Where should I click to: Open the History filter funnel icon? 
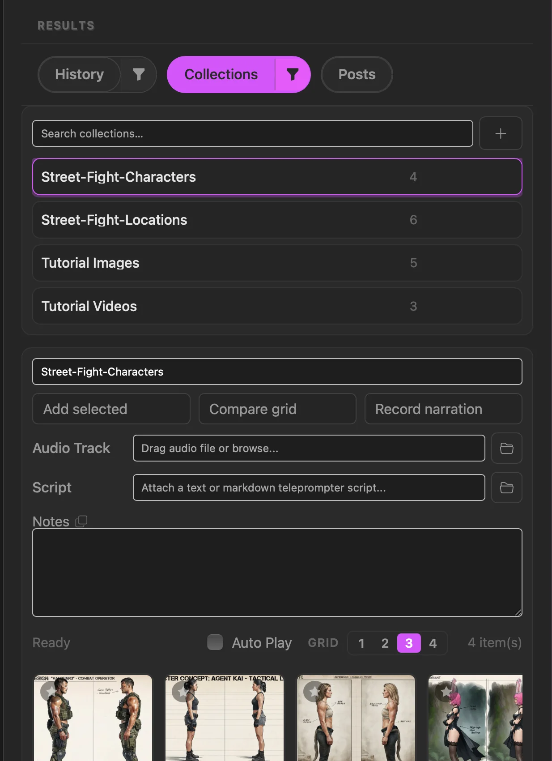pos(139,74)
